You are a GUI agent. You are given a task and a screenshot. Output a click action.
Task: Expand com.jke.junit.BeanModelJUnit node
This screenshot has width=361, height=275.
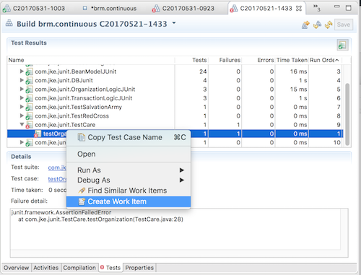tap(22, 71)
